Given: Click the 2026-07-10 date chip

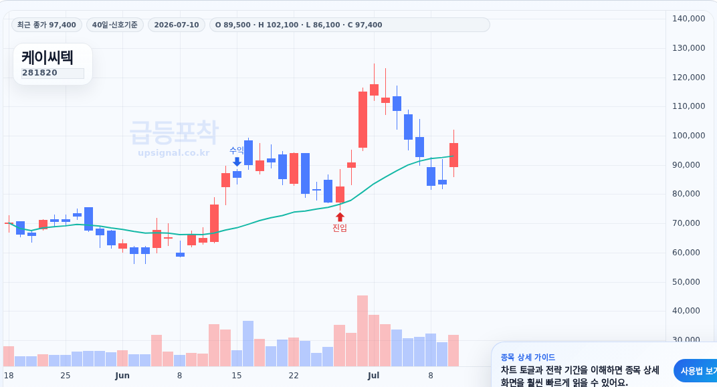Looking at the screenshot, I should click(x=177, y=25).
